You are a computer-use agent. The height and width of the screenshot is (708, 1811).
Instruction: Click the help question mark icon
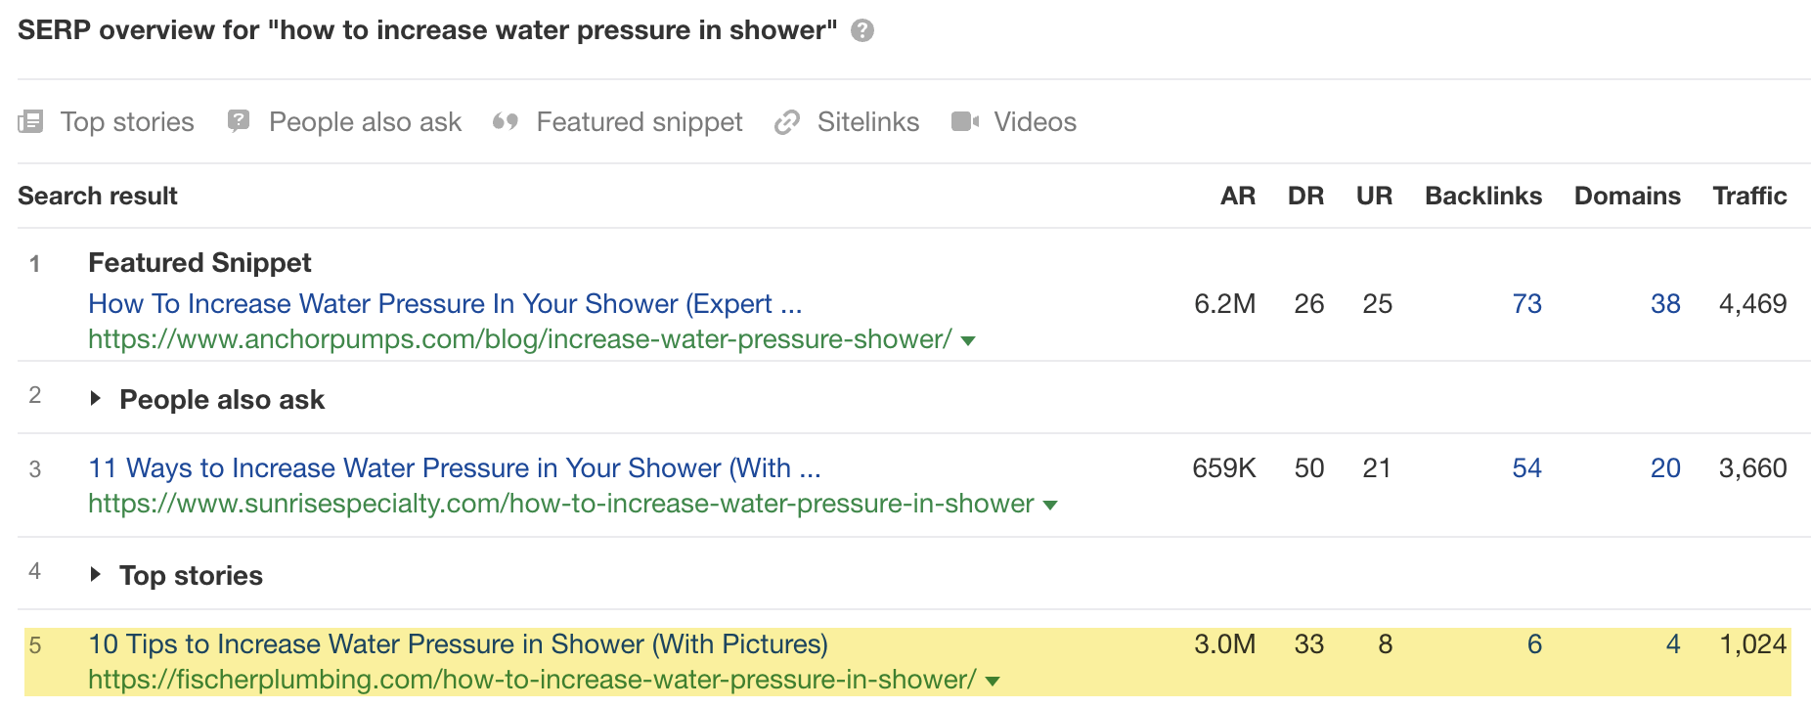(861, 30)
